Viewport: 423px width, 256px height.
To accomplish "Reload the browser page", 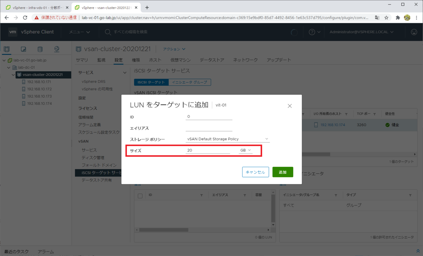I will tap(25, 17).
